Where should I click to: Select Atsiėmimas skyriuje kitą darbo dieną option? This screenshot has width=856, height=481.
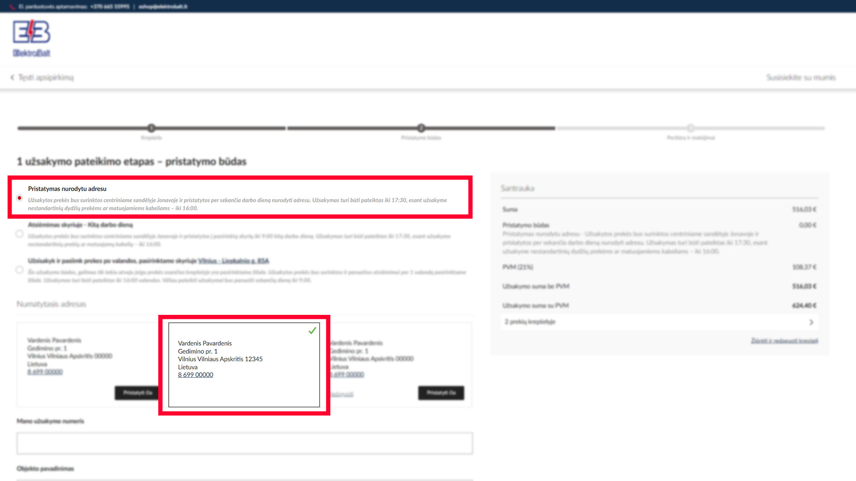19,234
